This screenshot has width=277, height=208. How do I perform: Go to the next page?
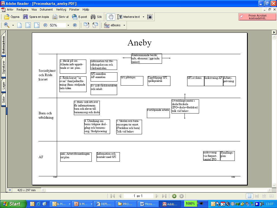(x=157, y=196)
